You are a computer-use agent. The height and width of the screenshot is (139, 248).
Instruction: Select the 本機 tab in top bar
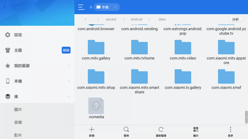[107, 7]
